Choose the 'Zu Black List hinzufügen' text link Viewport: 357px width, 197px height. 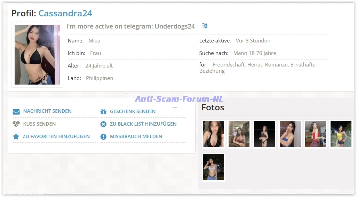coord(143,124)
